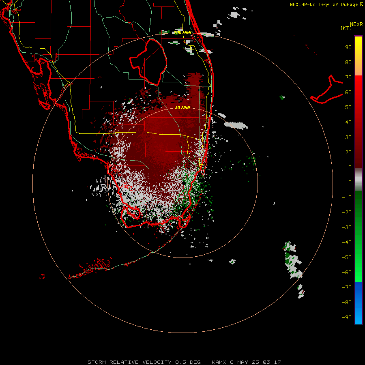Click the 60 value on the velocity scale
The image size is (365, 365).
coord(348,92)
